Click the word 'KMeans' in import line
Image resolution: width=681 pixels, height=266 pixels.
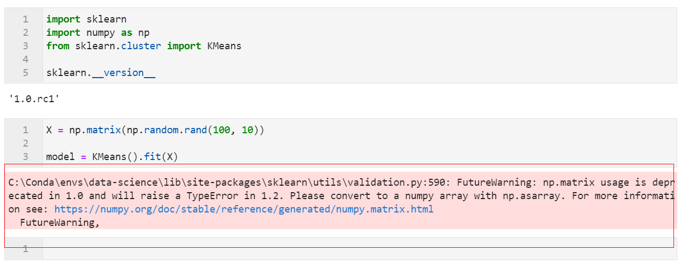coord(224,46)
